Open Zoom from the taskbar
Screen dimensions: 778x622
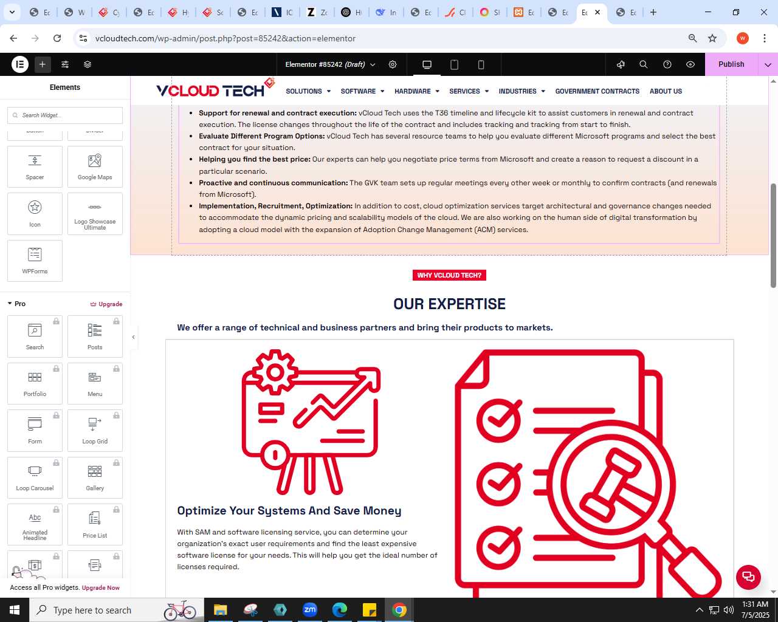[x=310, y=610]
